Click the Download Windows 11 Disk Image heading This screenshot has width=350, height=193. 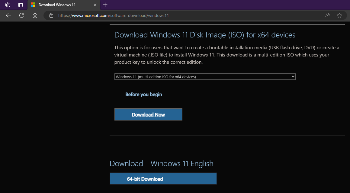205,35
